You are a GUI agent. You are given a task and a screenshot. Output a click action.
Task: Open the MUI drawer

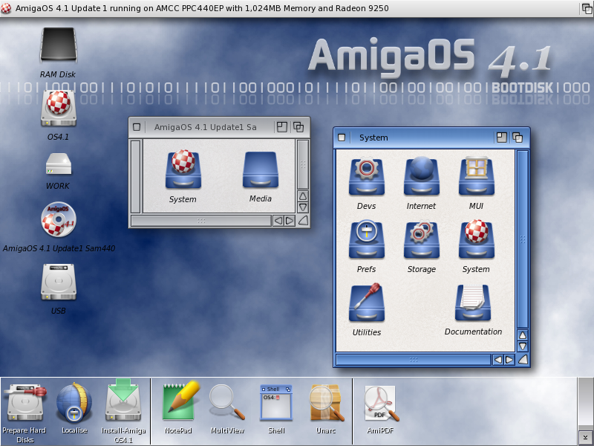click(476, 177)
